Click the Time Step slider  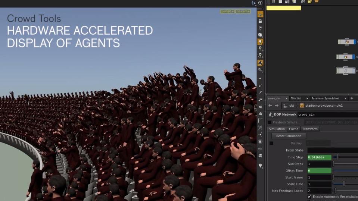[x=338, y=157]
